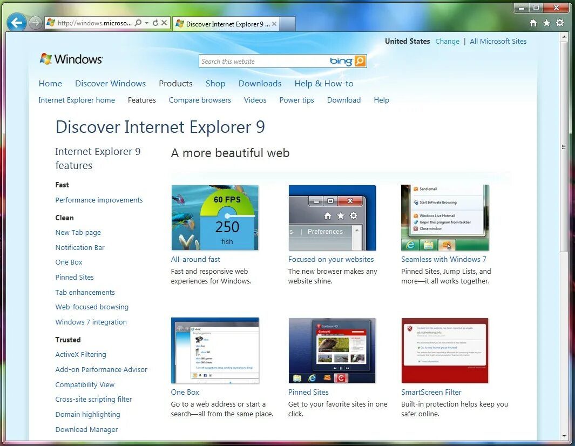The width and height of the screenshot is (575, 446).
Task: Refresh the page with reload icon
Action: (x=155, y=23)
